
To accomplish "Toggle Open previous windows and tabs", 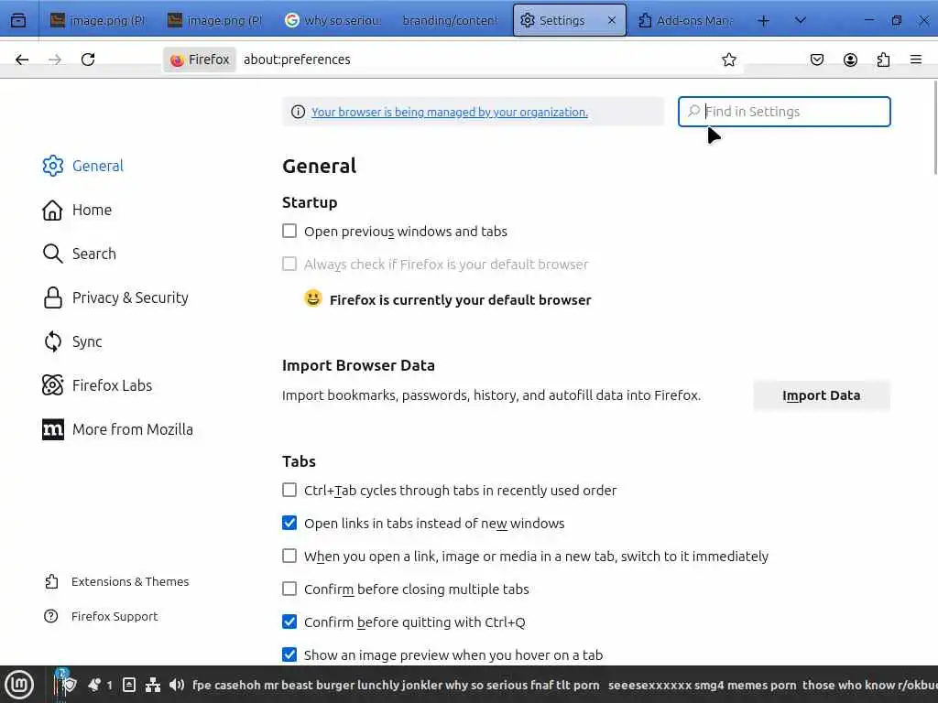I will pyautogui.click(x=289, y=231).
